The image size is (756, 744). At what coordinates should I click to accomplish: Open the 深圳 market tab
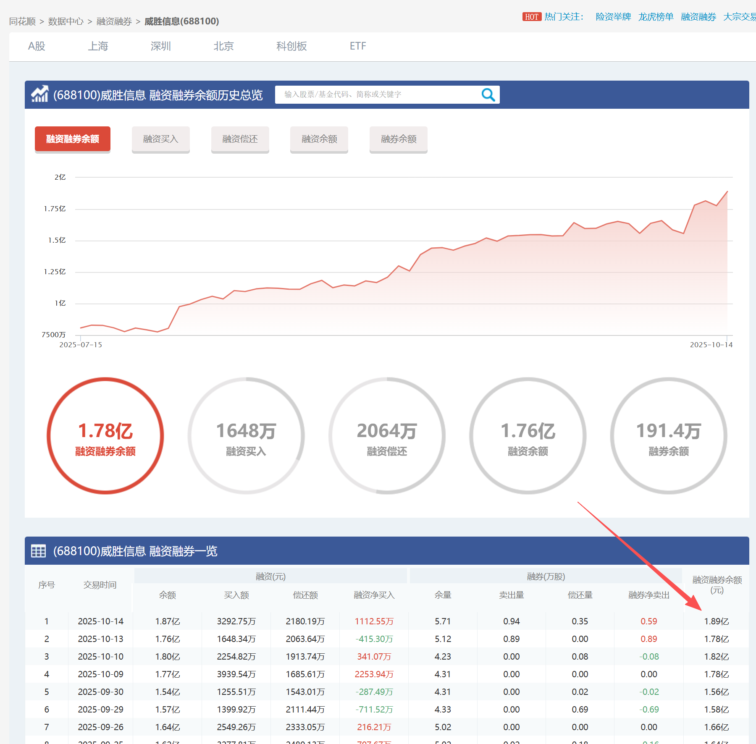(x=161, y=46)
